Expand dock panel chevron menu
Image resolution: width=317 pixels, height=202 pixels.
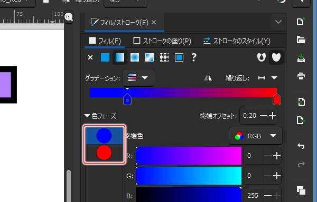click(278, 22)
